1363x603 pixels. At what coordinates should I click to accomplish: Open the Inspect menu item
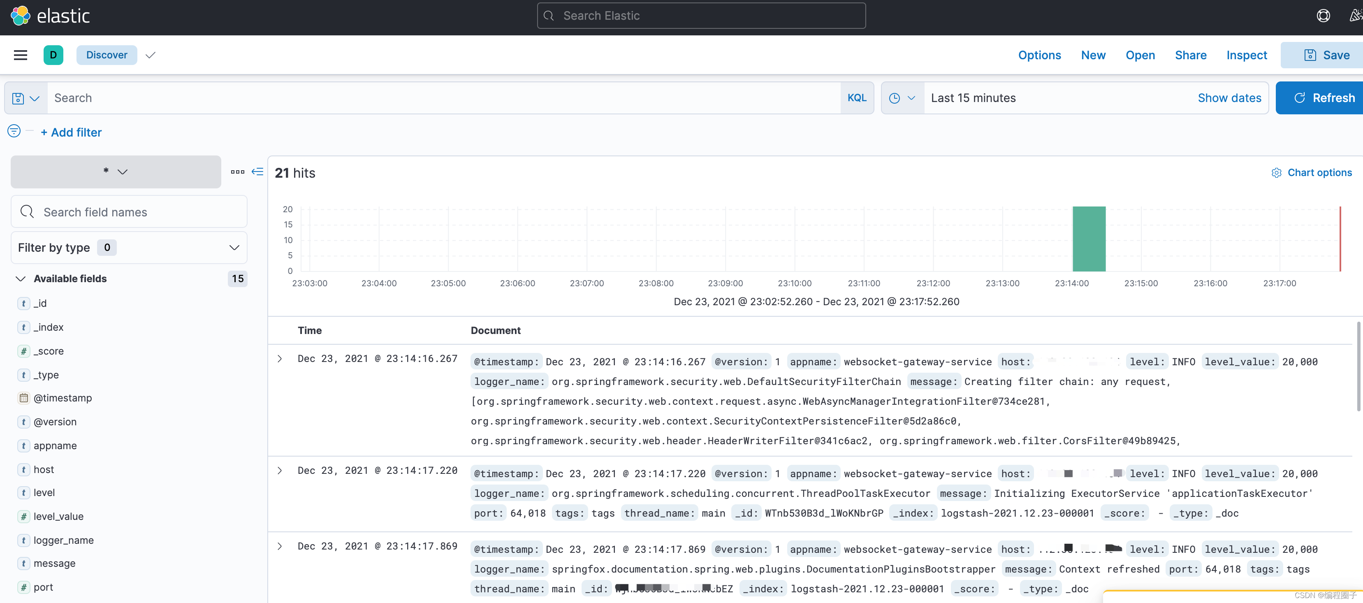[1246, 55]
